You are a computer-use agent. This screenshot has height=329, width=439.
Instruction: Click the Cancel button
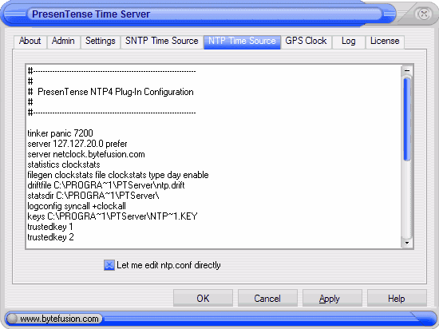pyautogui.click(x=267, y=298)
